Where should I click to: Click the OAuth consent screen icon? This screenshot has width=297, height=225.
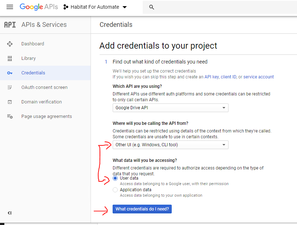click(10, 87)
